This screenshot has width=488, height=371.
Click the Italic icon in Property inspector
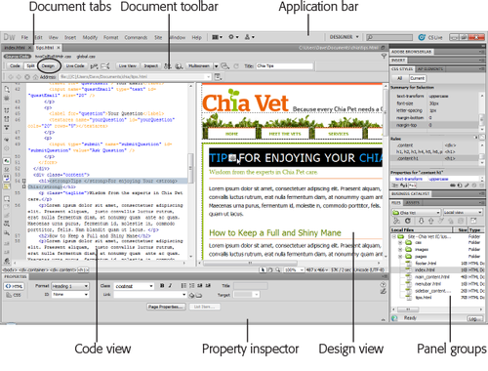(x=170, y=286)
